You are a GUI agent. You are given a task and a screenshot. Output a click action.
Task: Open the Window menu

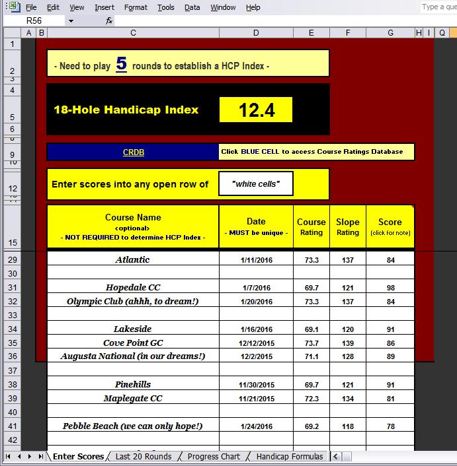pos(223,7)
